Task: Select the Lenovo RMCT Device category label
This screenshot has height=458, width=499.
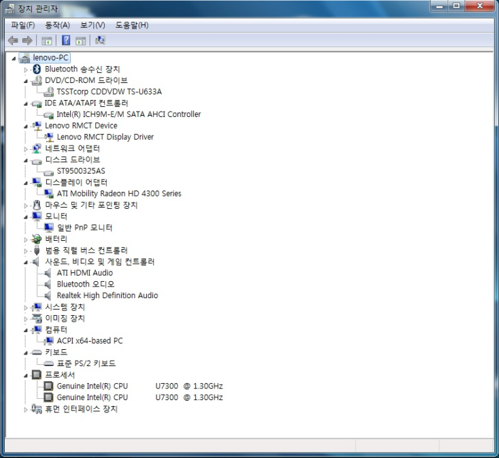Action: click(81, 125)
